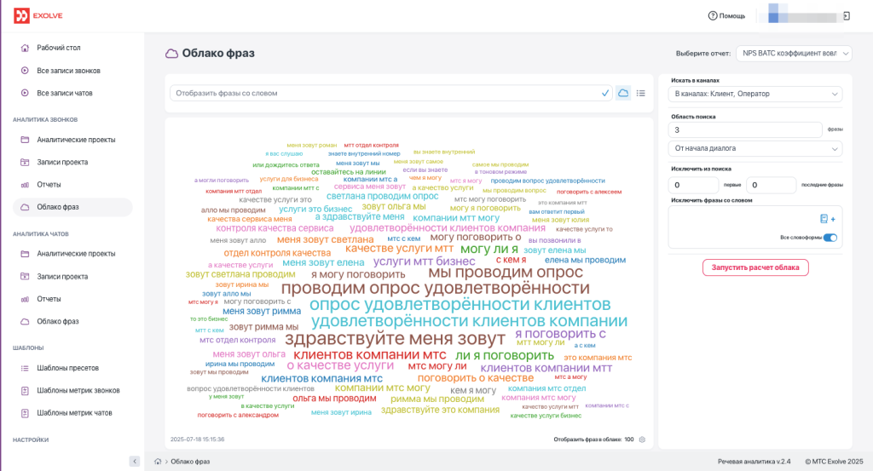Open cloud phrase count gear settings
The image size is (873, 471).
point(642,439)
